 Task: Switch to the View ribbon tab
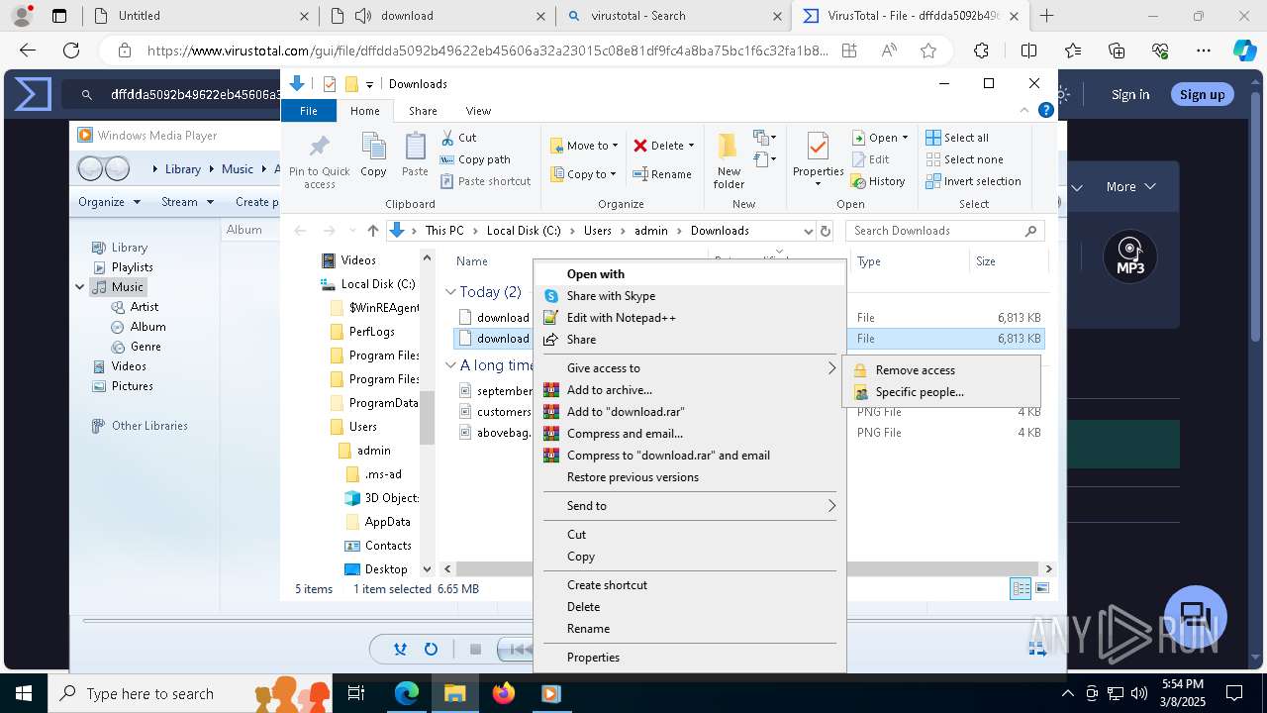478,111
